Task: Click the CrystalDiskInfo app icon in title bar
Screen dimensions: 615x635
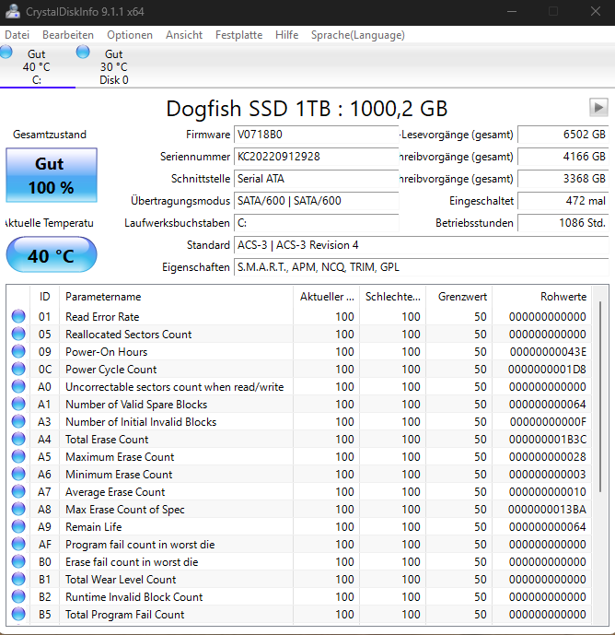Action: (13, 11)
